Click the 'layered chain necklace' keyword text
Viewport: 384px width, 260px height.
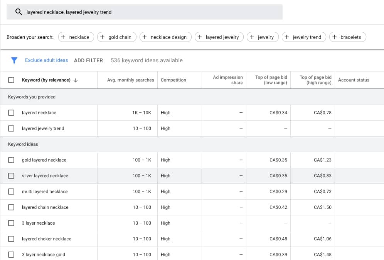click(45, 207)
